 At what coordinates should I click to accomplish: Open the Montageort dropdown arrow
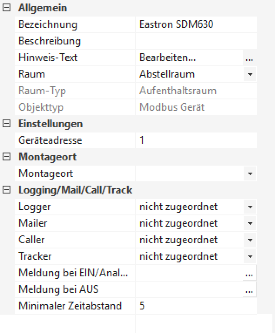(x=250, y=174)
